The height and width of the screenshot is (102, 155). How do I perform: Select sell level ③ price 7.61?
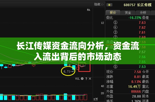coord(142,32)
